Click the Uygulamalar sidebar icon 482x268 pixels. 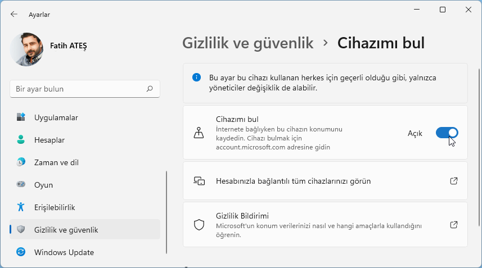pyautogui.click(x=21, y=117)
